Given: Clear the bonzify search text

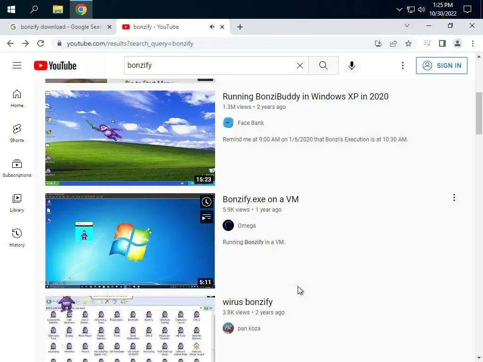Looking at the screenshot, I should tap(300, 65).
